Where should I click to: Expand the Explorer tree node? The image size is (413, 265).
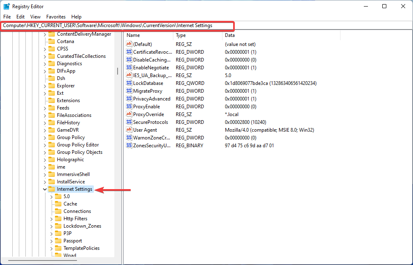(45, 85)
